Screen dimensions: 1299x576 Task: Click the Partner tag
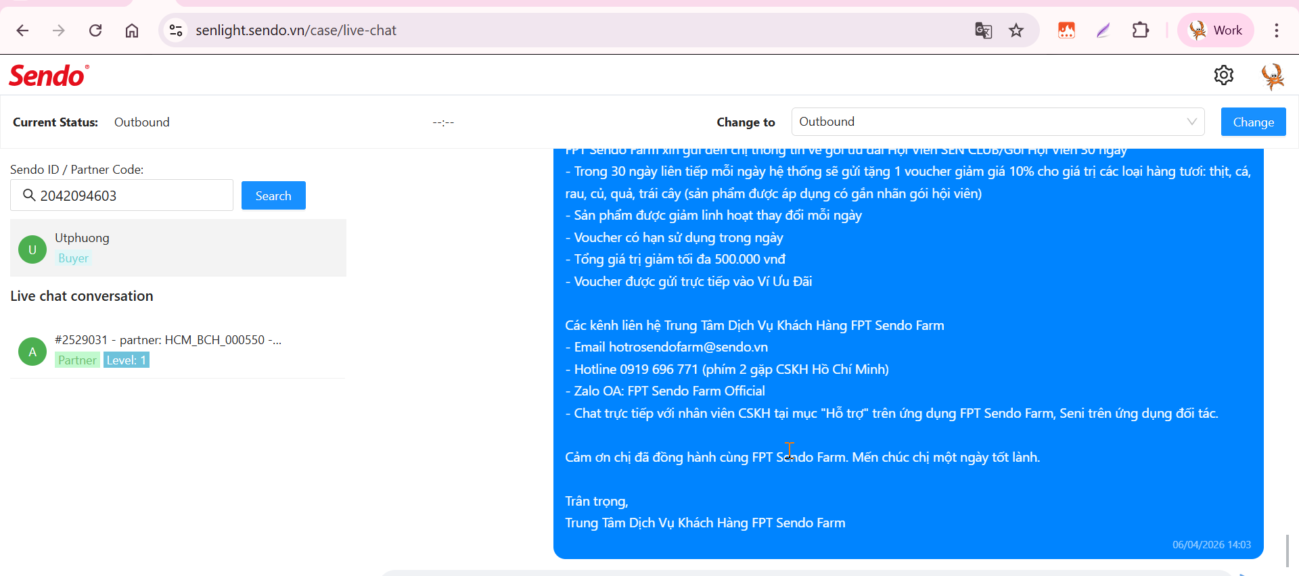(77, 360)
